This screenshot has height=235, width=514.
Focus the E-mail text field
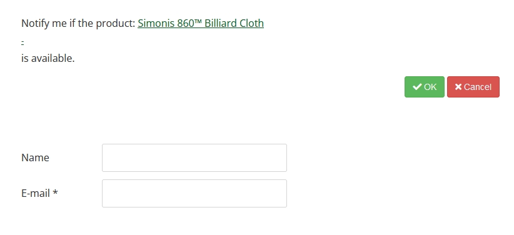coord(194,193)
